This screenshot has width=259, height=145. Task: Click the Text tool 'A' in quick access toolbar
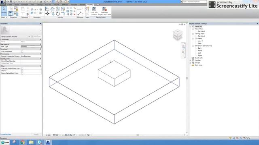coord(41,2)
